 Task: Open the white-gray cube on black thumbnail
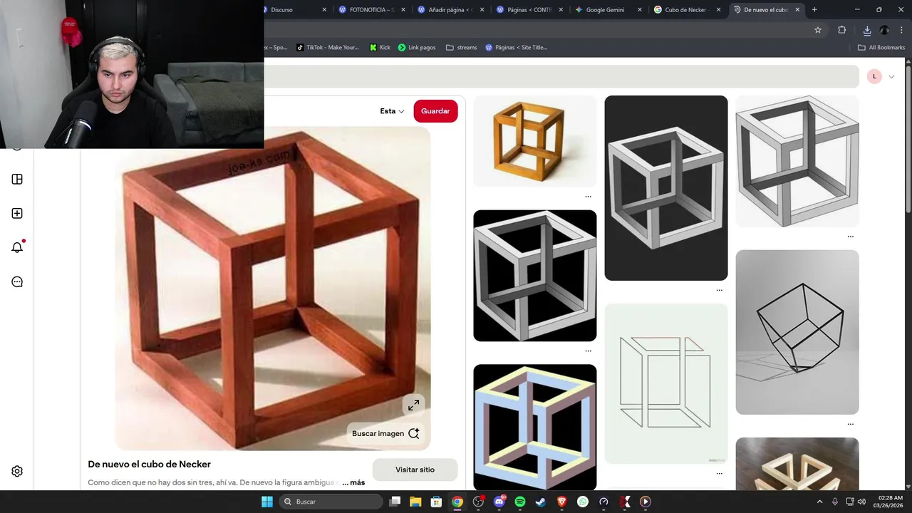535,276
